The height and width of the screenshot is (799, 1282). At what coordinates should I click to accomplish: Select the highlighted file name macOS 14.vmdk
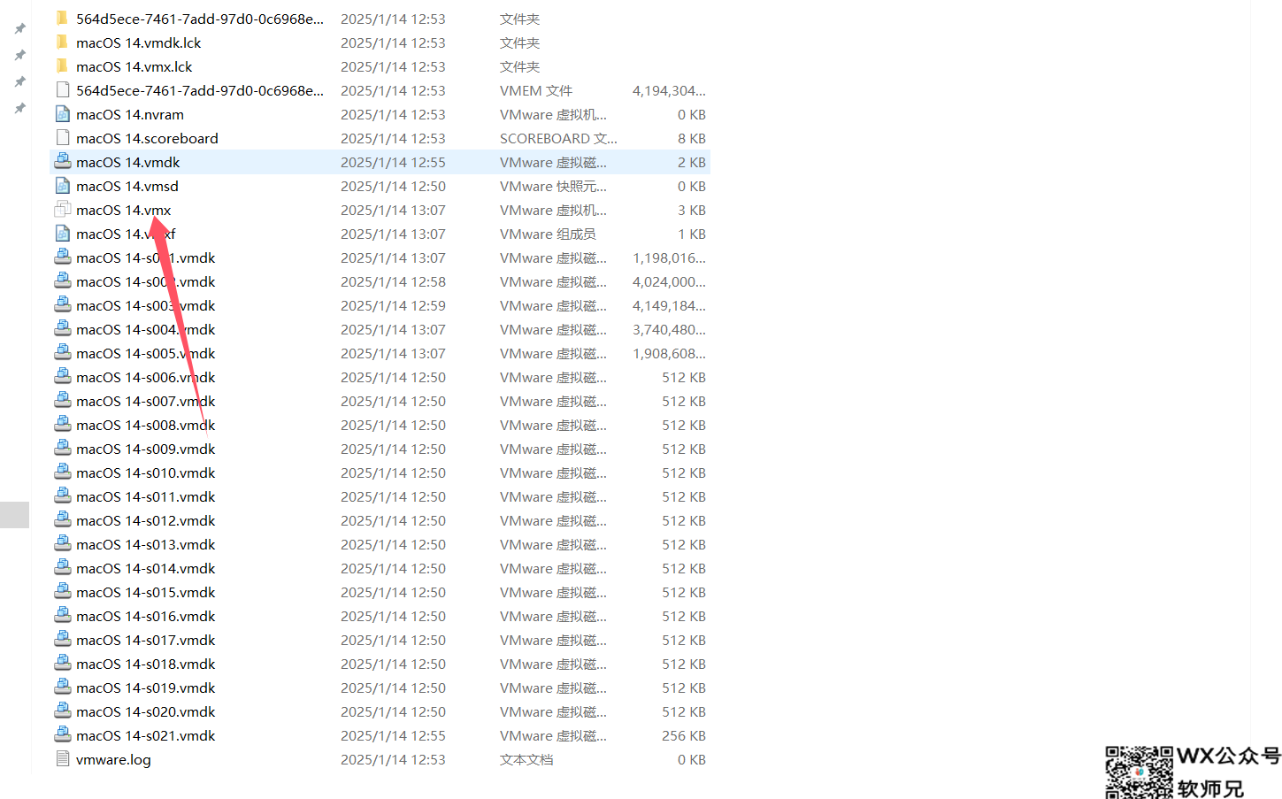(x=128, y=162)
